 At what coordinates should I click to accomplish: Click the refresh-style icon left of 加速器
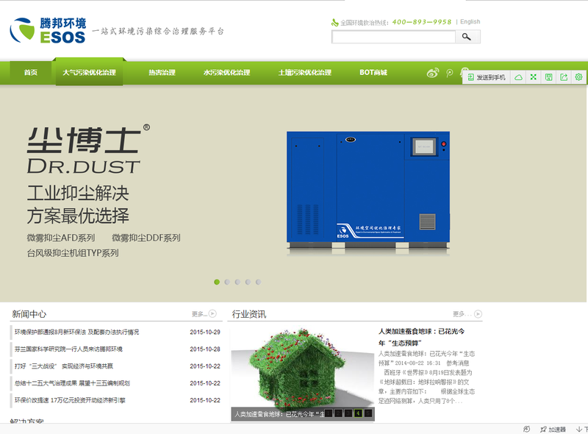point(526,429)
